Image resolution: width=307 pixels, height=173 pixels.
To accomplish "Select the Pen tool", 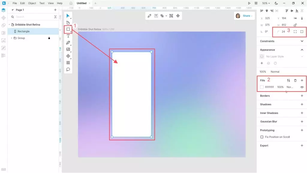I will pyautogui.click(x=68, y=43).
